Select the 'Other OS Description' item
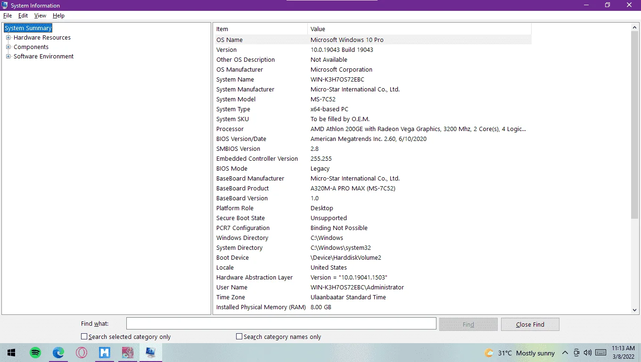Image resolution: width=641 pixels, height=362 pixels. pyautogui.click(x=246, y=60)
